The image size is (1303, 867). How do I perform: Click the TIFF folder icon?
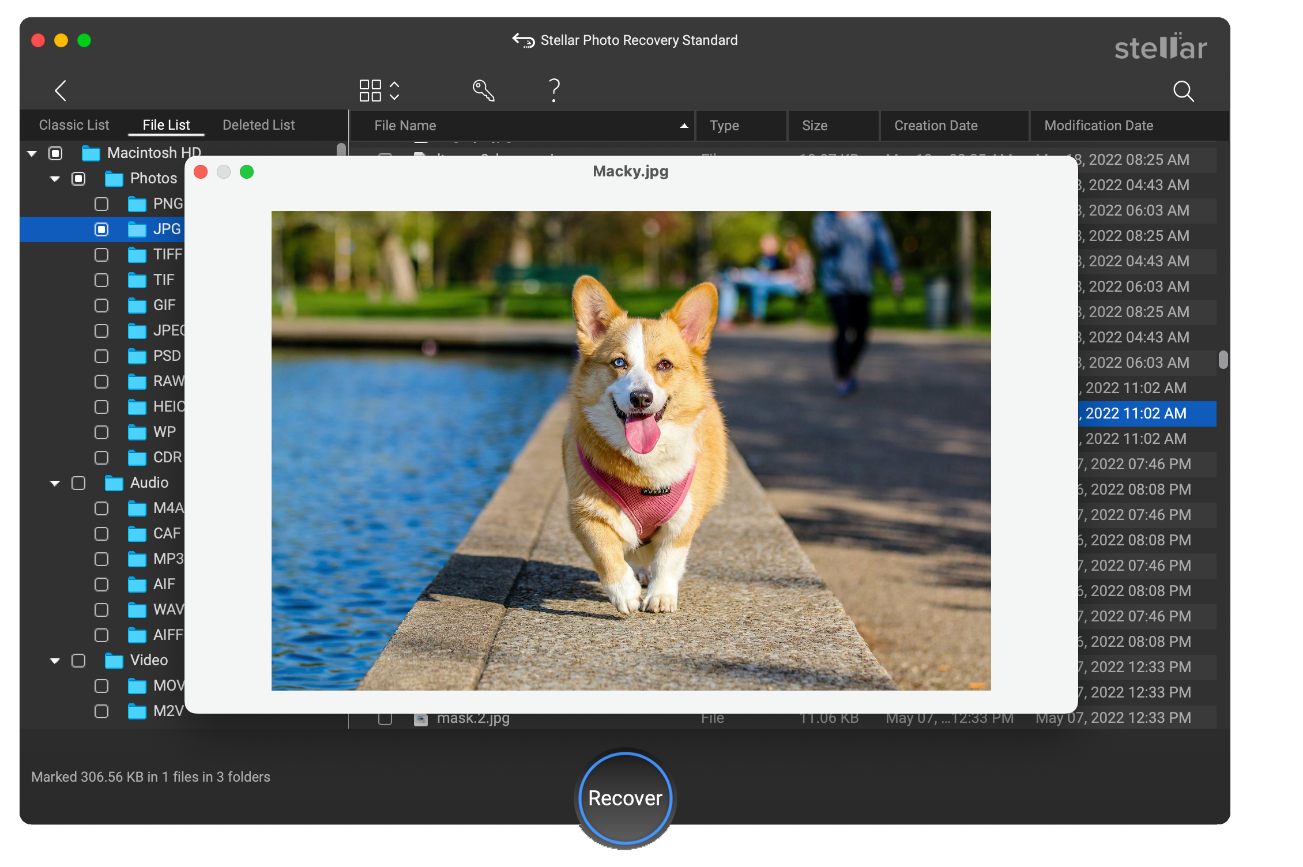(x=137, y=255)
